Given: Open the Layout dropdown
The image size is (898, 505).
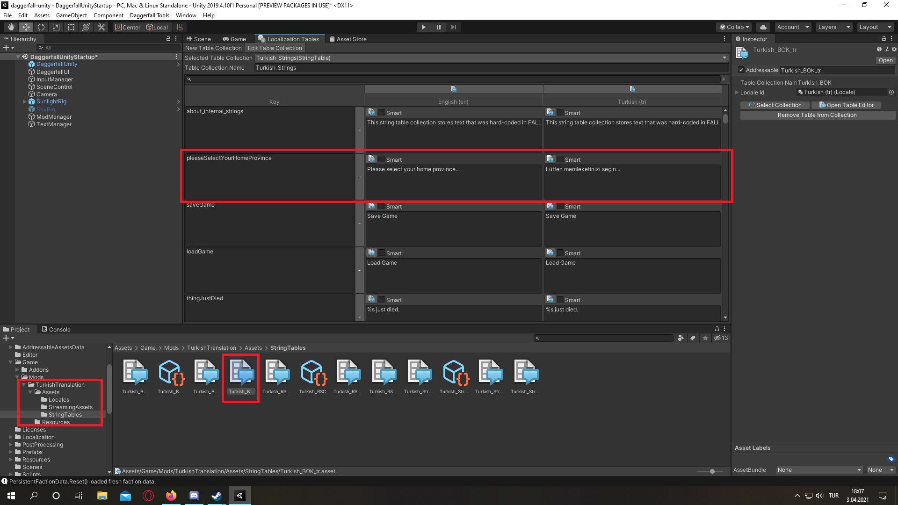Looking at the screenshot, I should coord(875,27).
